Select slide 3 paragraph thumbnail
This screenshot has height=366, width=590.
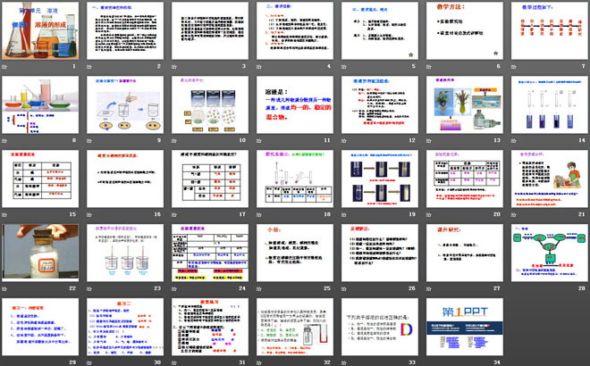[210, 31]
